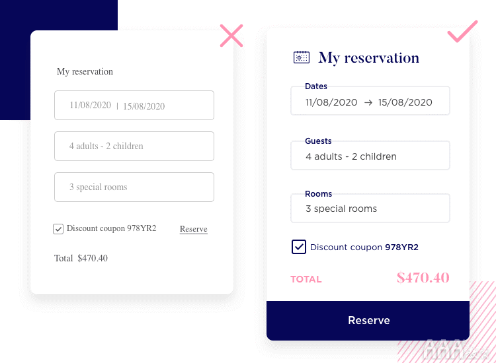Click the large My reservation heading
Image resolution: width=496 pixels, height=363 pixels.
[368, 58]
